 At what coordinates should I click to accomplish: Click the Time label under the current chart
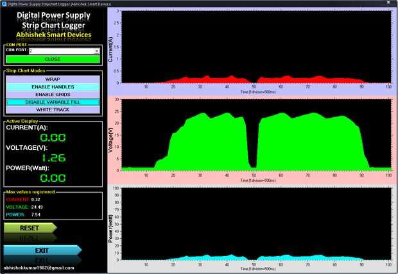click(258, 92)
